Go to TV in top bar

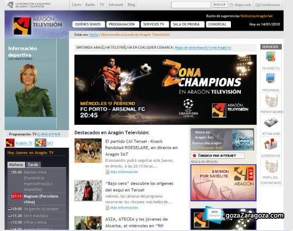[x=102, y=5]
